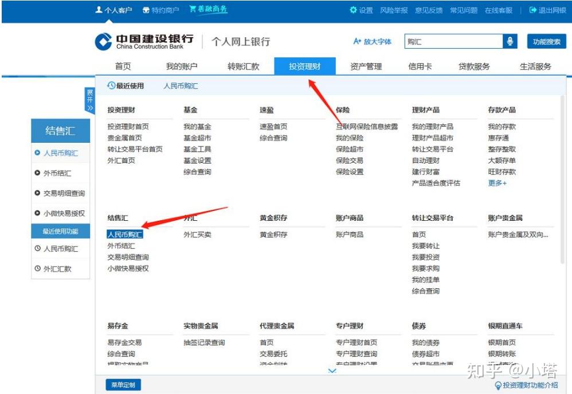This screenshot has width=572, height=394.
Task: Select highlighted 人民币购汇 under 结售汇 menu
Action: tap(125, 235)
